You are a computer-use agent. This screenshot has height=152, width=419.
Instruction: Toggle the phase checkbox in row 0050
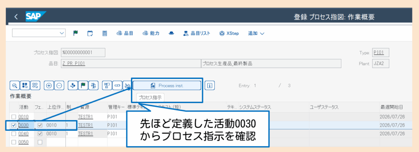(x=40, y=142)
